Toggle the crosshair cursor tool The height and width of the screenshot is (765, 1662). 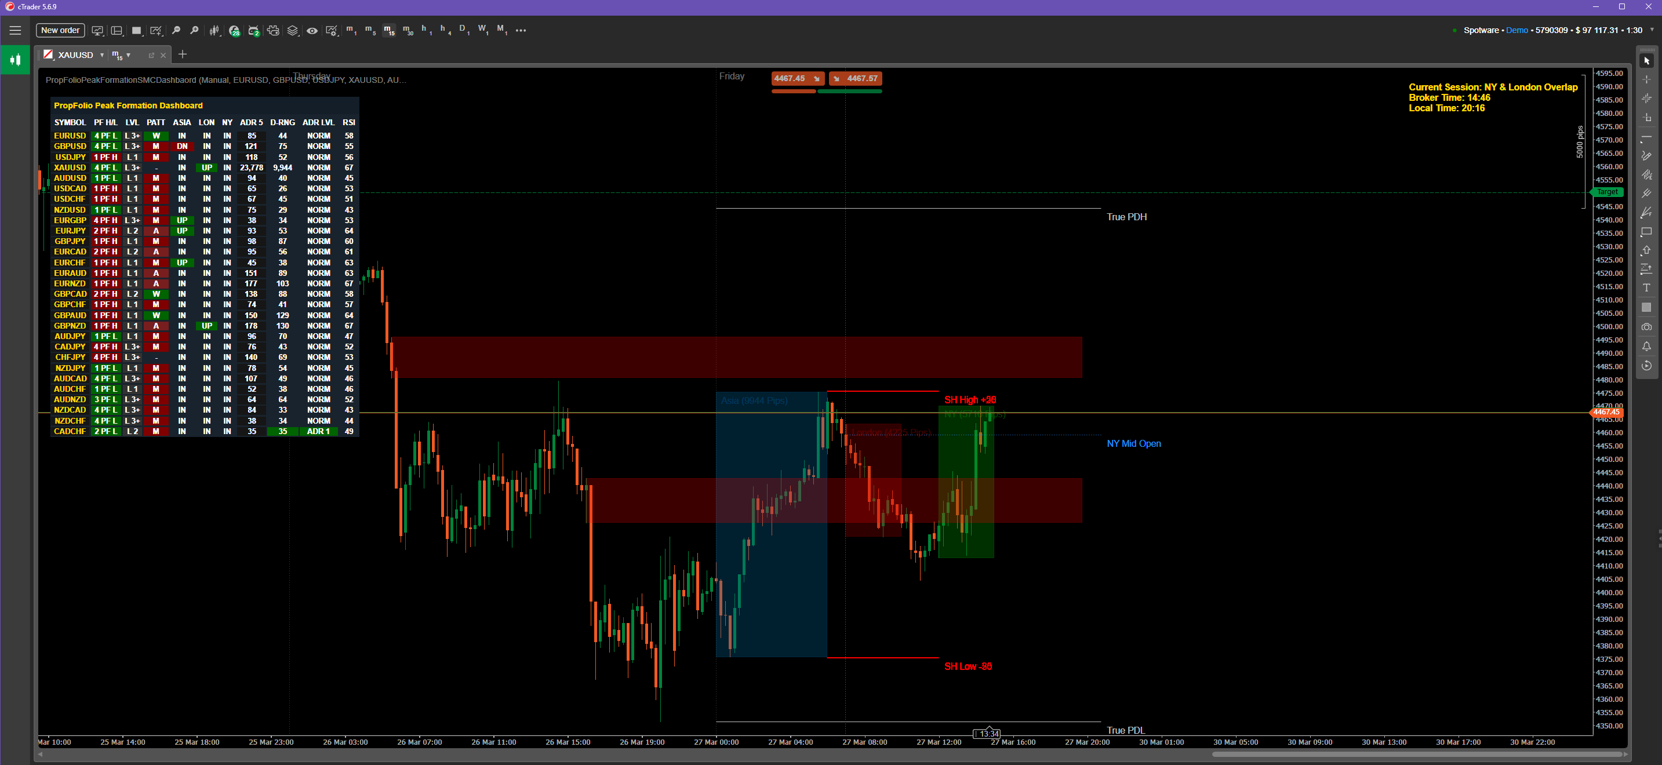coord(1646,79)
